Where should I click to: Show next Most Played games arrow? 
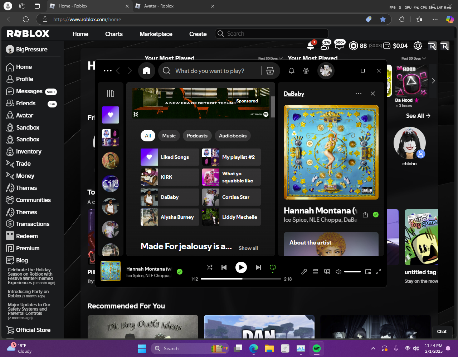(x=433, y=81)
